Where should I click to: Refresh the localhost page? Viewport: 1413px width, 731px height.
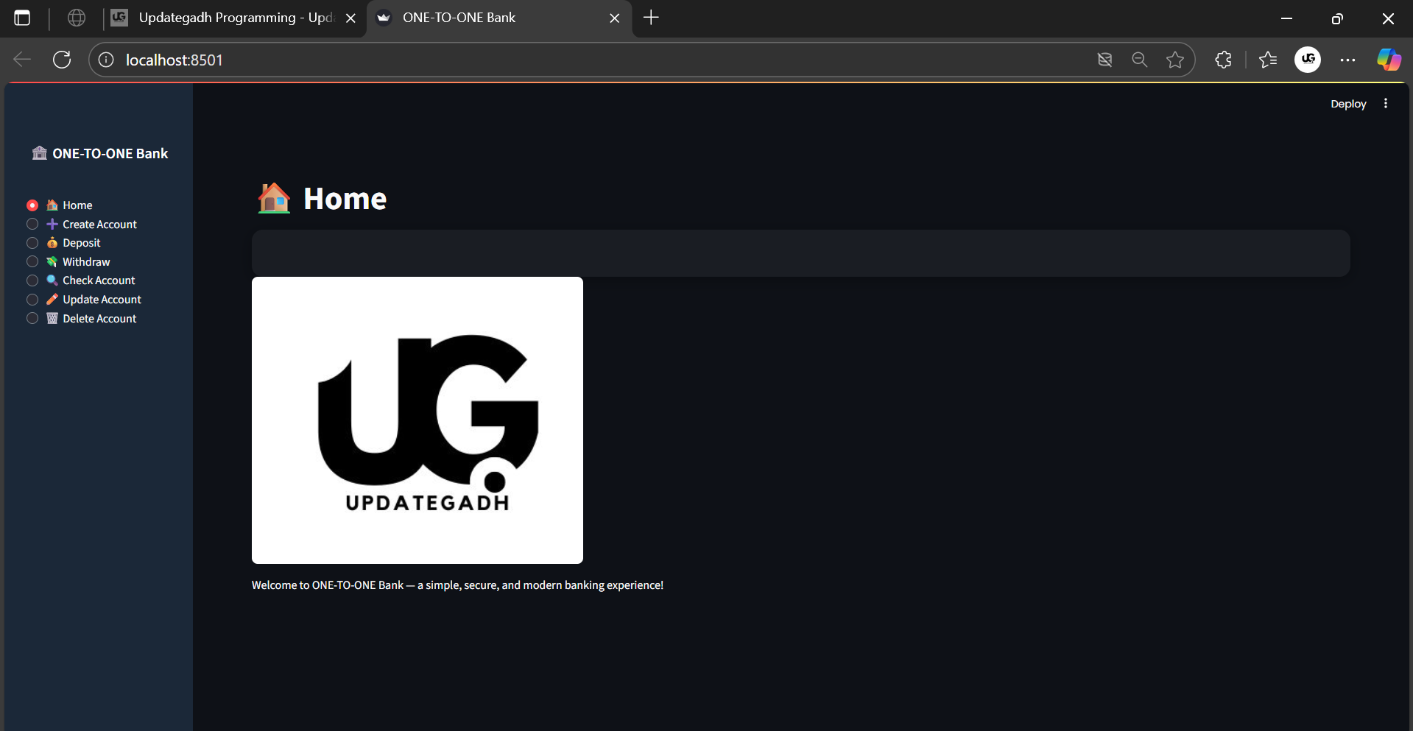click(62, 60)
